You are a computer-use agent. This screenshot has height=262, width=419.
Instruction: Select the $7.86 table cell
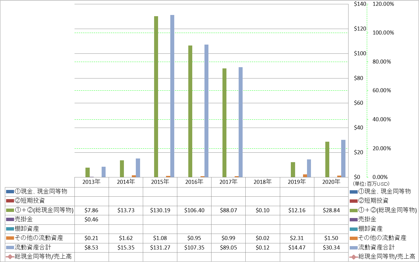[x=92, y=210]
